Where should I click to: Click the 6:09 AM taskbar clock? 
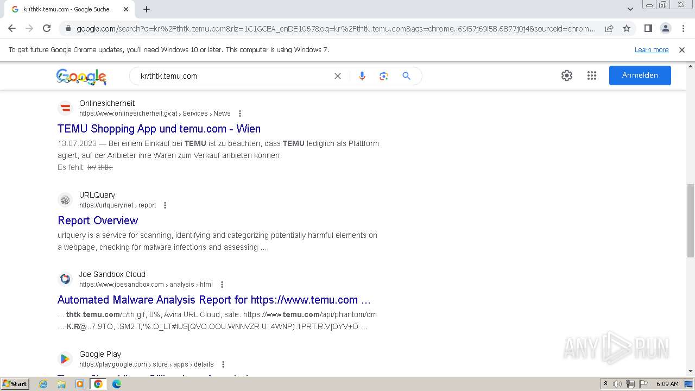pos(667,384)
